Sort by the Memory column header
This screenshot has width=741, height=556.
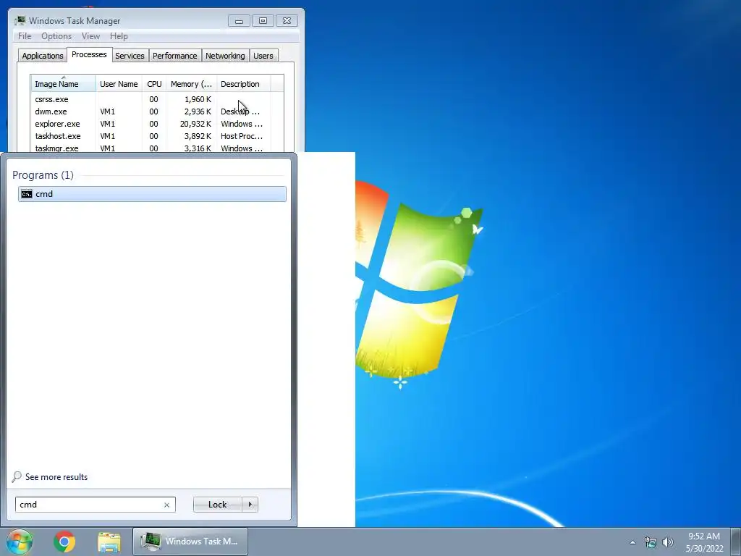click(191, 84)
